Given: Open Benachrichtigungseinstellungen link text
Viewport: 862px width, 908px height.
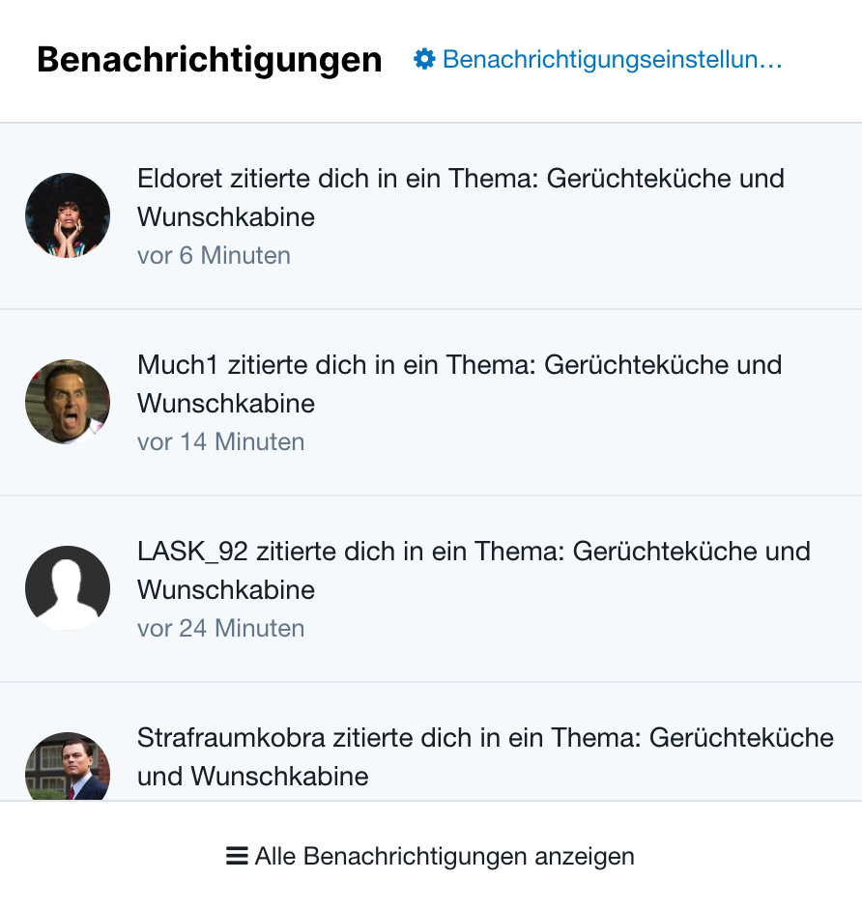Looking at the screenshot, I should (x=612, y=60).
